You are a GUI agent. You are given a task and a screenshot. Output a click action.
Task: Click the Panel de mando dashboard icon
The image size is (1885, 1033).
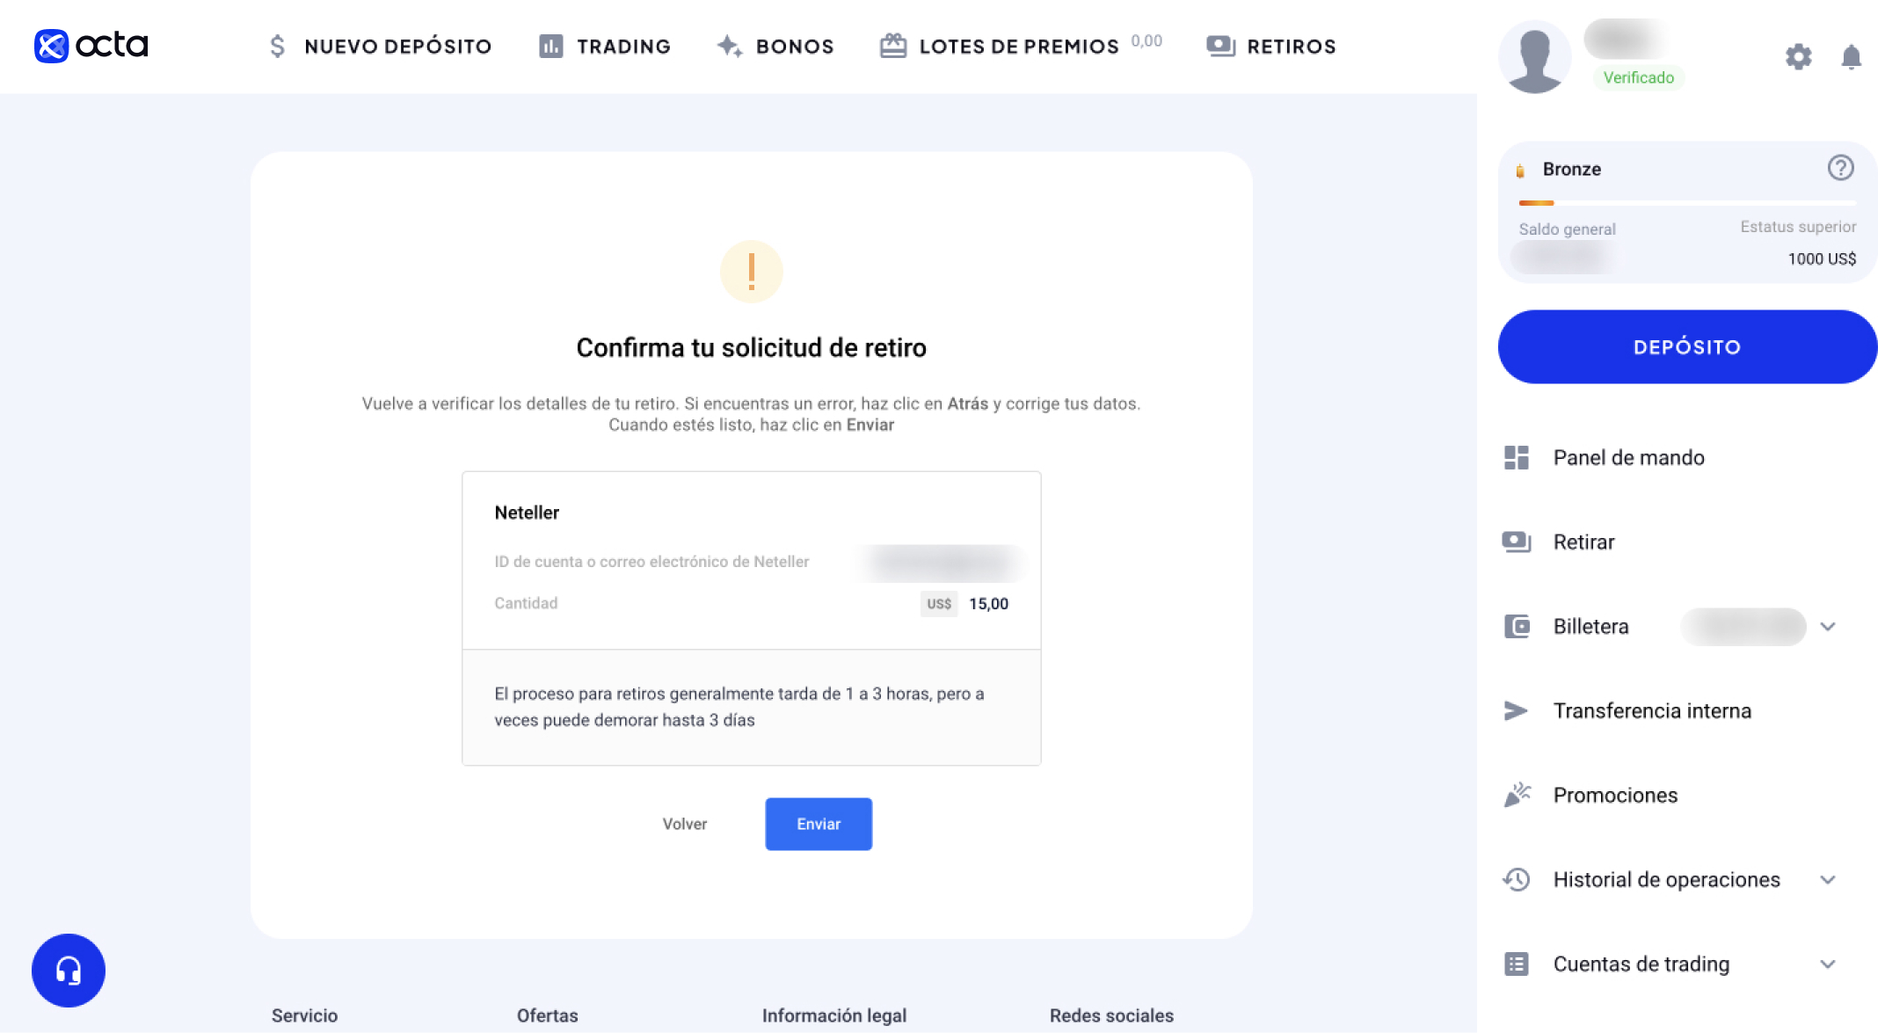(x=1517, y=457)
